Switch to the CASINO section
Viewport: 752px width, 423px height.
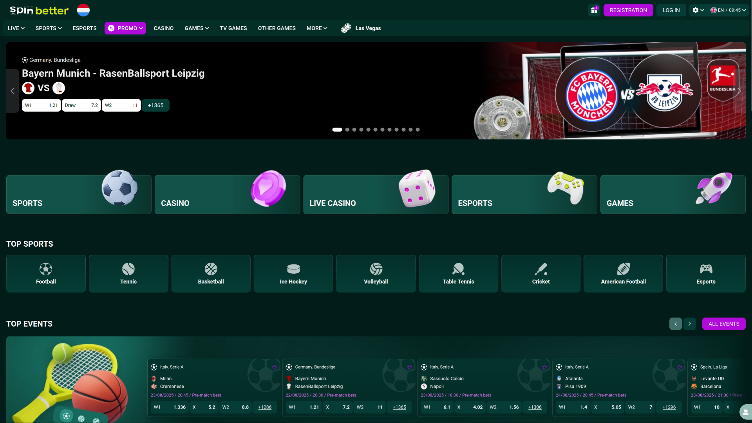(163, 28)
